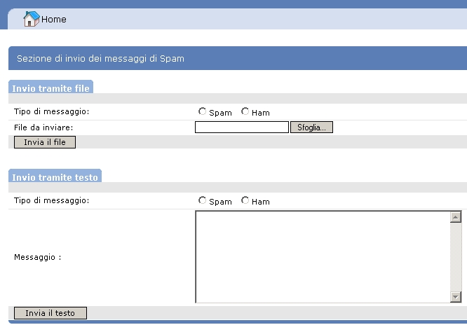Choose Spam radio in the text submission section
The width and height of the screenshot is (467, 332).
coord(203,201)
